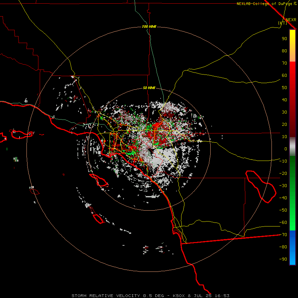Click the 50 NMI range ring label
298x298 pixels.
pos(149,88)
